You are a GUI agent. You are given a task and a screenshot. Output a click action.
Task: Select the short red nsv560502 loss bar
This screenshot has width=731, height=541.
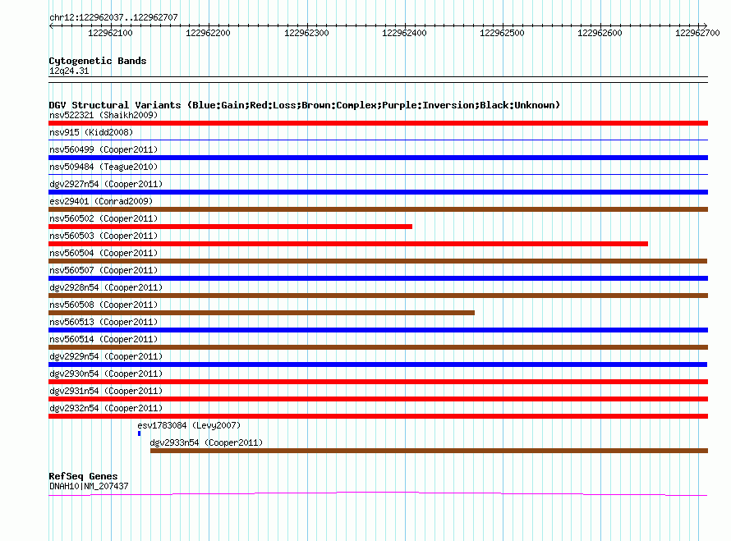(230, 227)
